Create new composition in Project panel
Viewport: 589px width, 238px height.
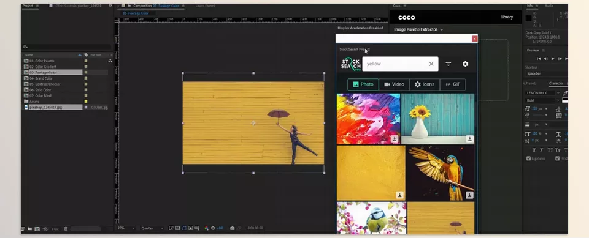tap(37, 229)
